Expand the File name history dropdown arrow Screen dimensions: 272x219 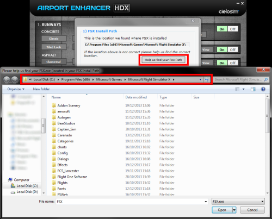pos(206,202)
